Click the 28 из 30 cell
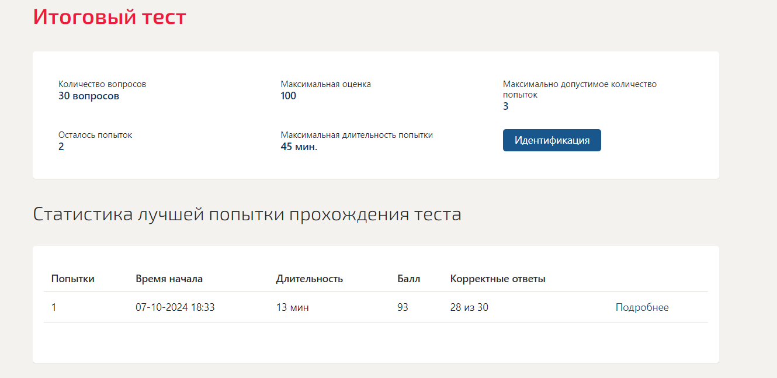This screenshot has width=777, height=378. click(x=469, y=307)
